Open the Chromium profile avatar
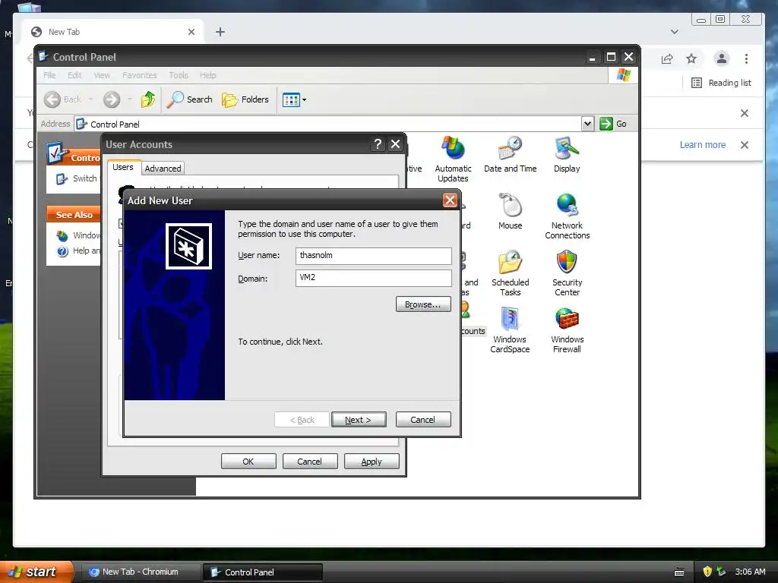The height and width of the screenshot is (583, 778). [722, 58]
